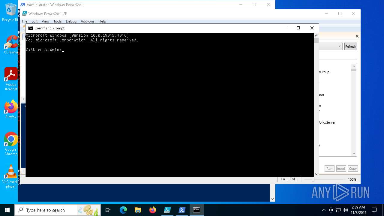
Task: Minimize the Command Prompt window
Action: pyautogui.click(x=285, y=28)
